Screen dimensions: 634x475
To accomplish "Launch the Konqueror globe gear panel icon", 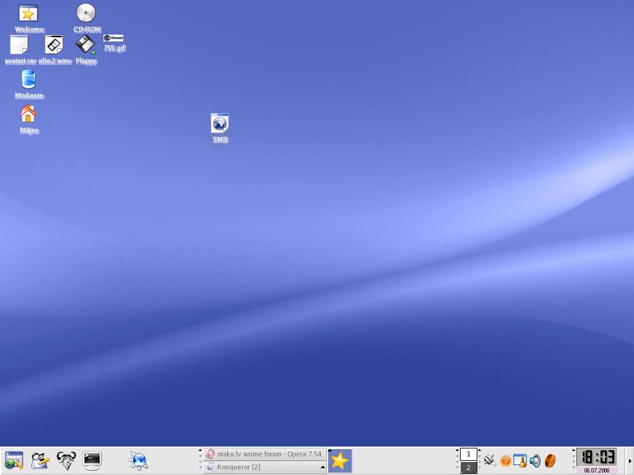I will click(x=138, y=460).
